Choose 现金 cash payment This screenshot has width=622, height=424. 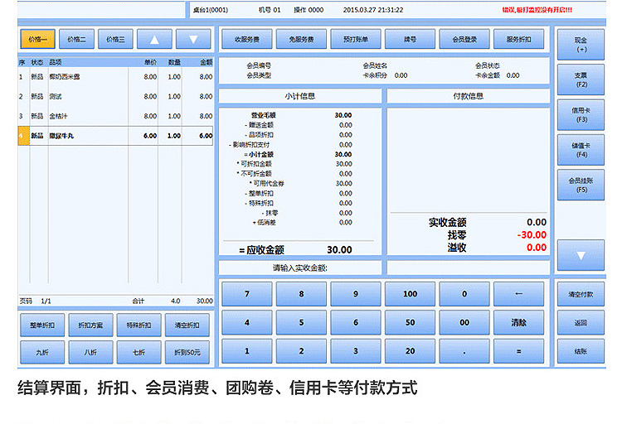(x=581, y=45)
